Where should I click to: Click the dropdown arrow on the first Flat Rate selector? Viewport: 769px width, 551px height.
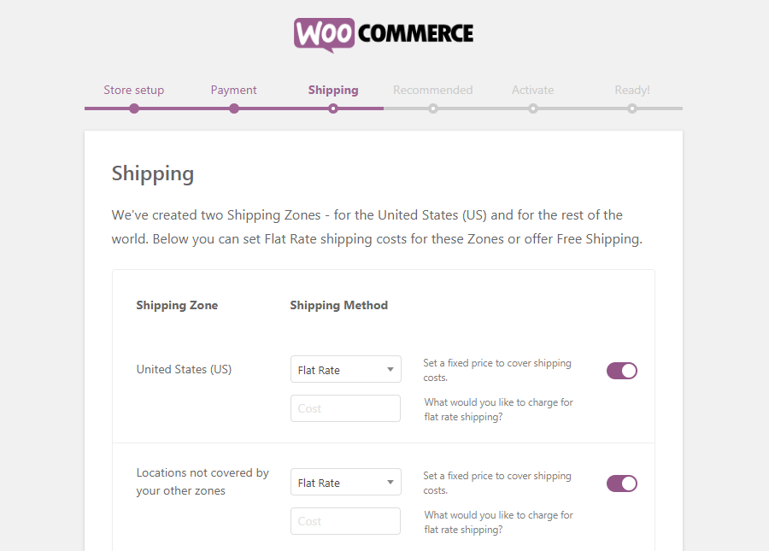390,369
